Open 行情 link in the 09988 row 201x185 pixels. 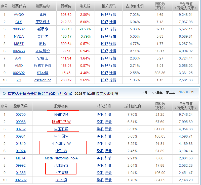(108, 122)
